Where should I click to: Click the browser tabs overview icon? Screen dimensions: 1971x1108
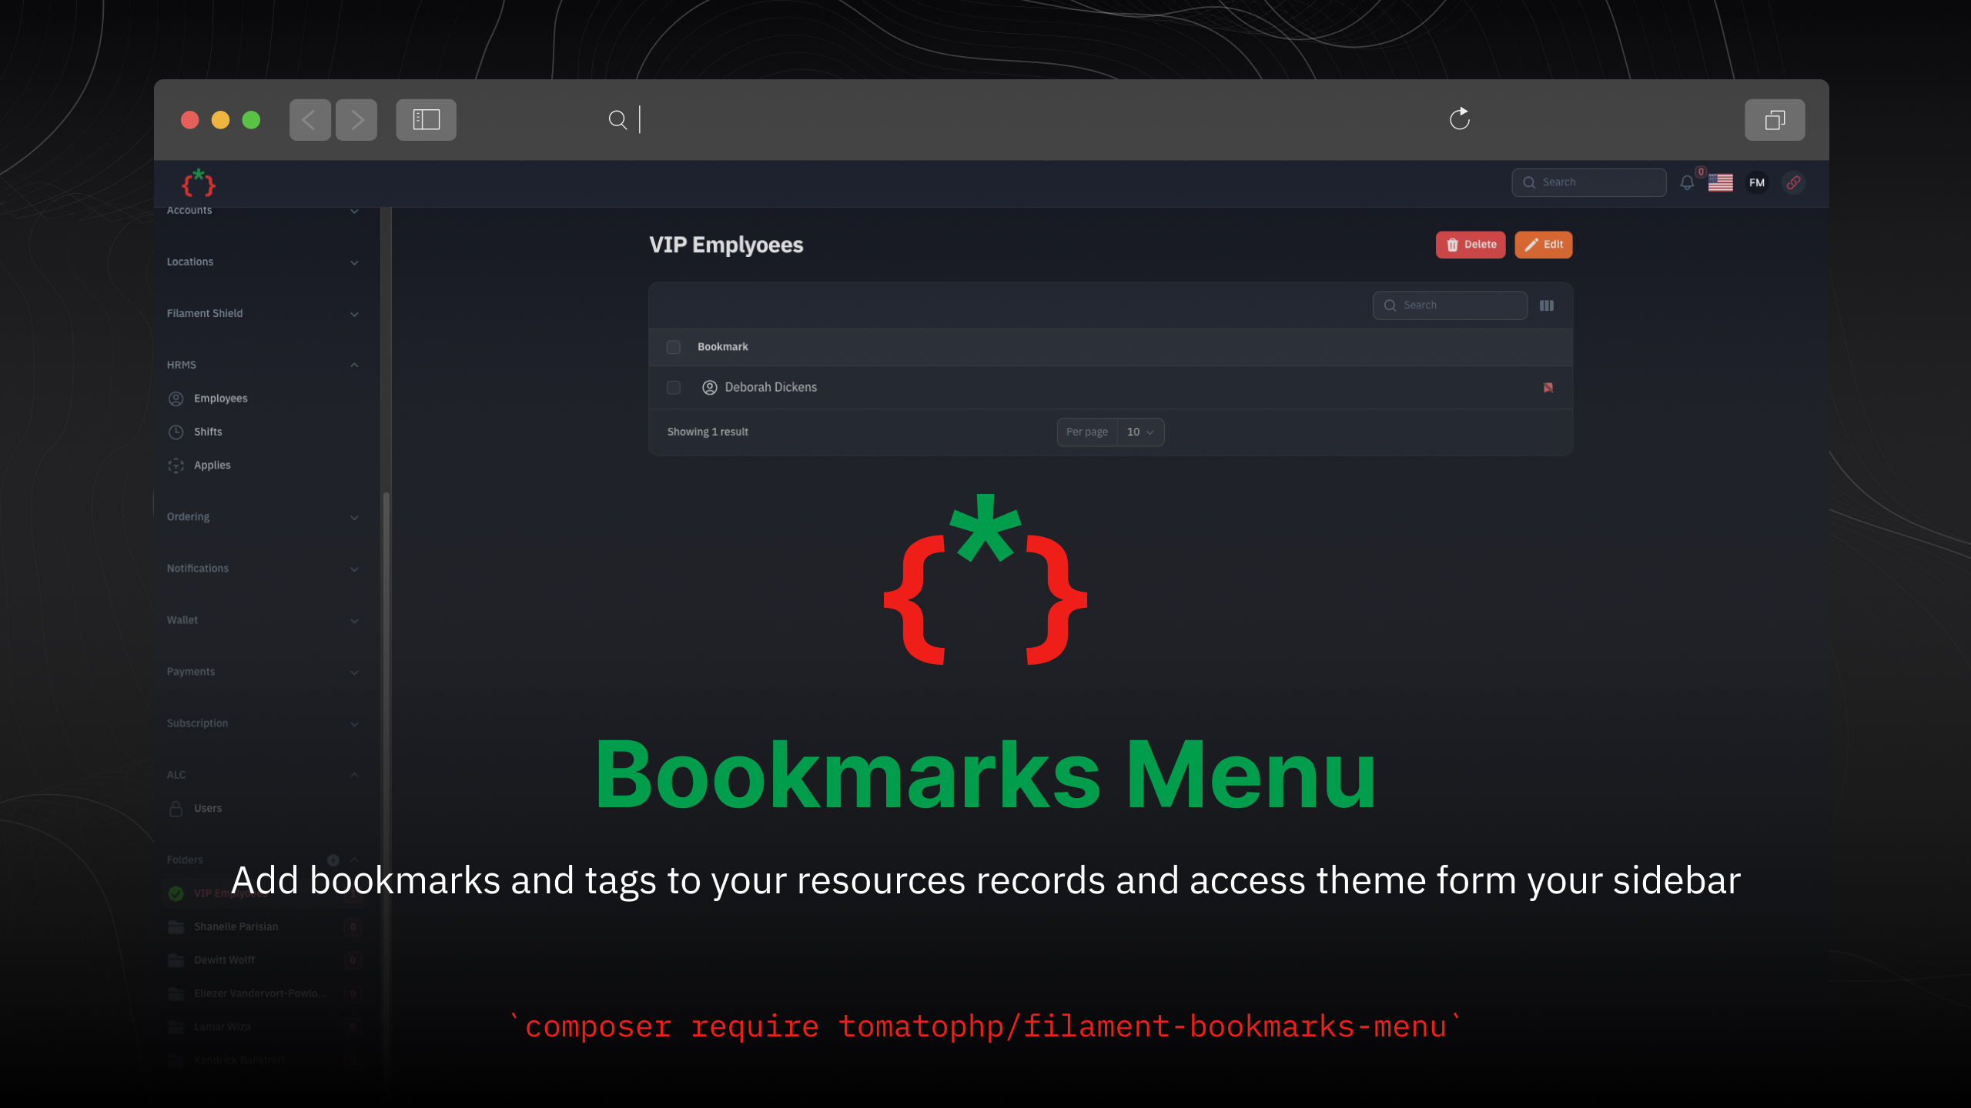coord(1774,119)
